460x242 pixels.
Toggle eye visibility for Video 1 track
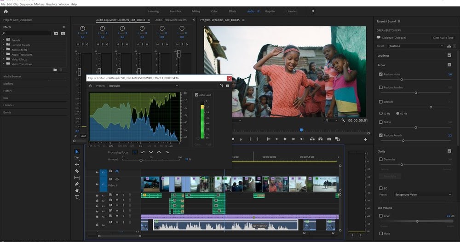[117, 179]
